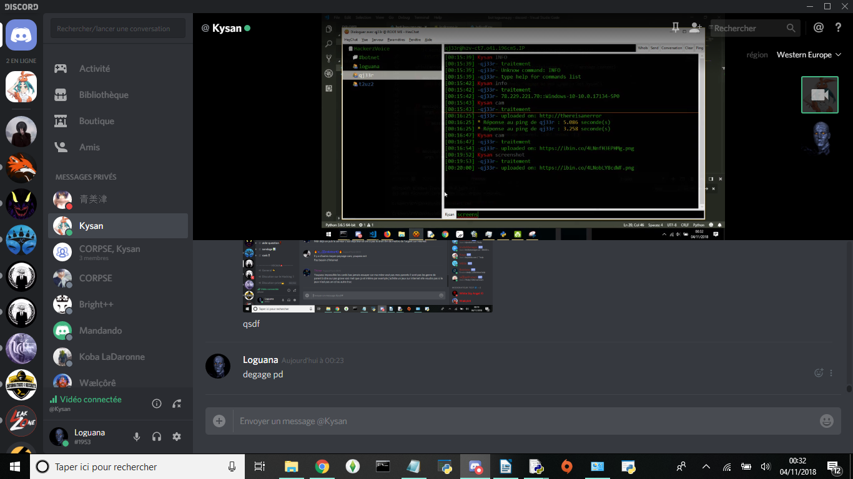
Task: Open recent mentions @ icon
Action: (x=819, y=28)
